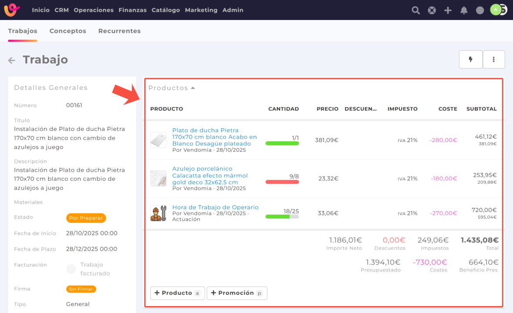The width and height of the screenshot is (513, 313).
Task: Click the search magnifier icon
Action: 416,10
